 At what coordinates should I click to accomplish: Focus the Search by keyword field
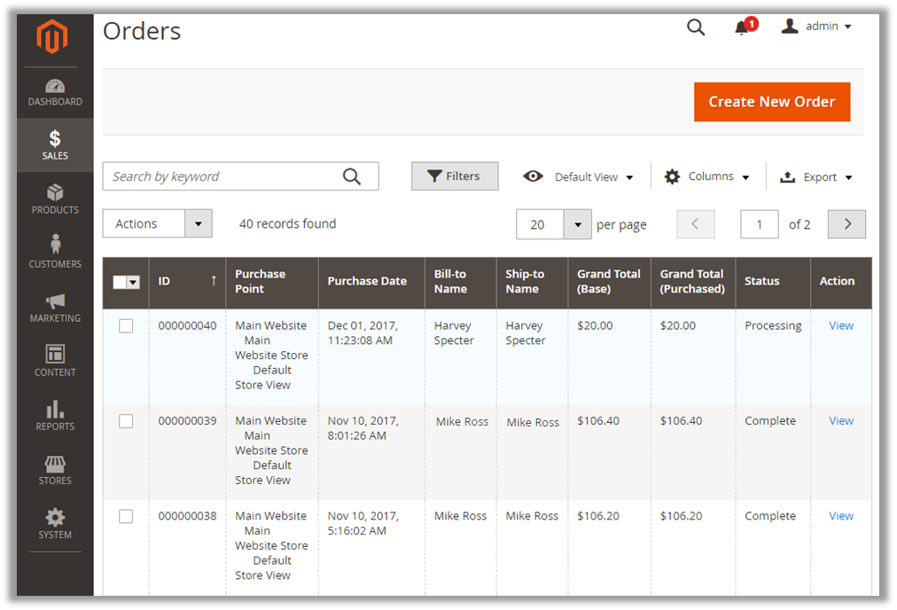pos(222,176)
